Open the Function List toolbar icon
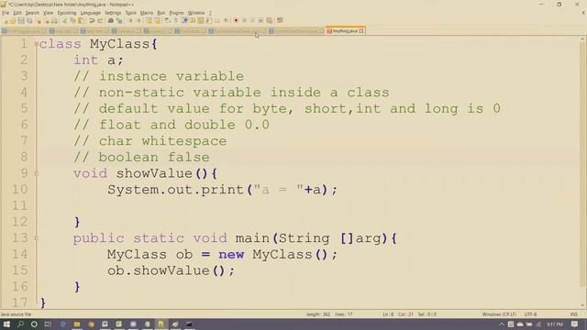The height and width of the screenshot is (330, 587). point(209,20)
